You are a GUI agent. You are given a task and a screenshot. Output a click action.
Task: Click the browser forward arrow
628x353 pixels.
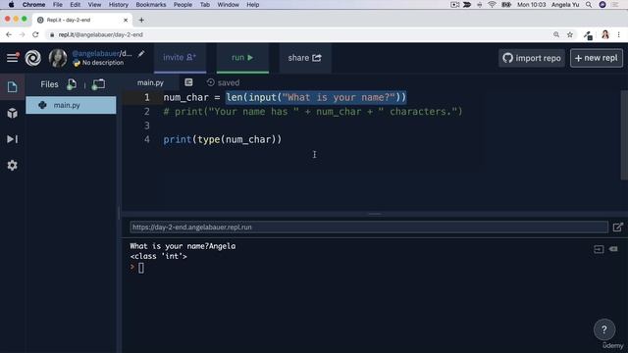pos(22,35)
